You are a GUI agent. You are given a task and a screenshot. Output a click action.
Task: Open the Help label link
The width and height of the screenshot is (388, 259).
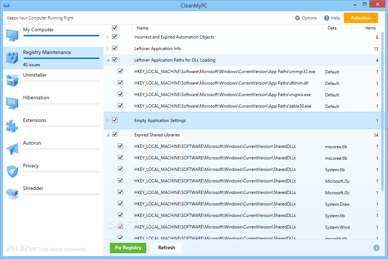coord(336,18)
